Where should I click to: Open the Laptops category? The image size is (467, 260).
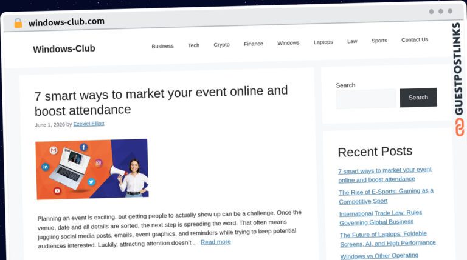point(323,42)
